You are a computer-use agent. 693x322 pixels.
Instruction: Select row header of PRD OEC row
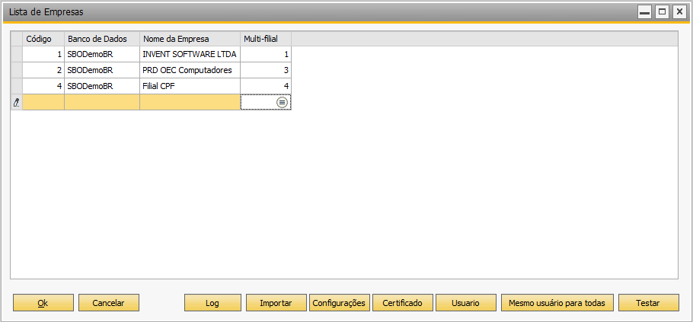click(16, 70)
